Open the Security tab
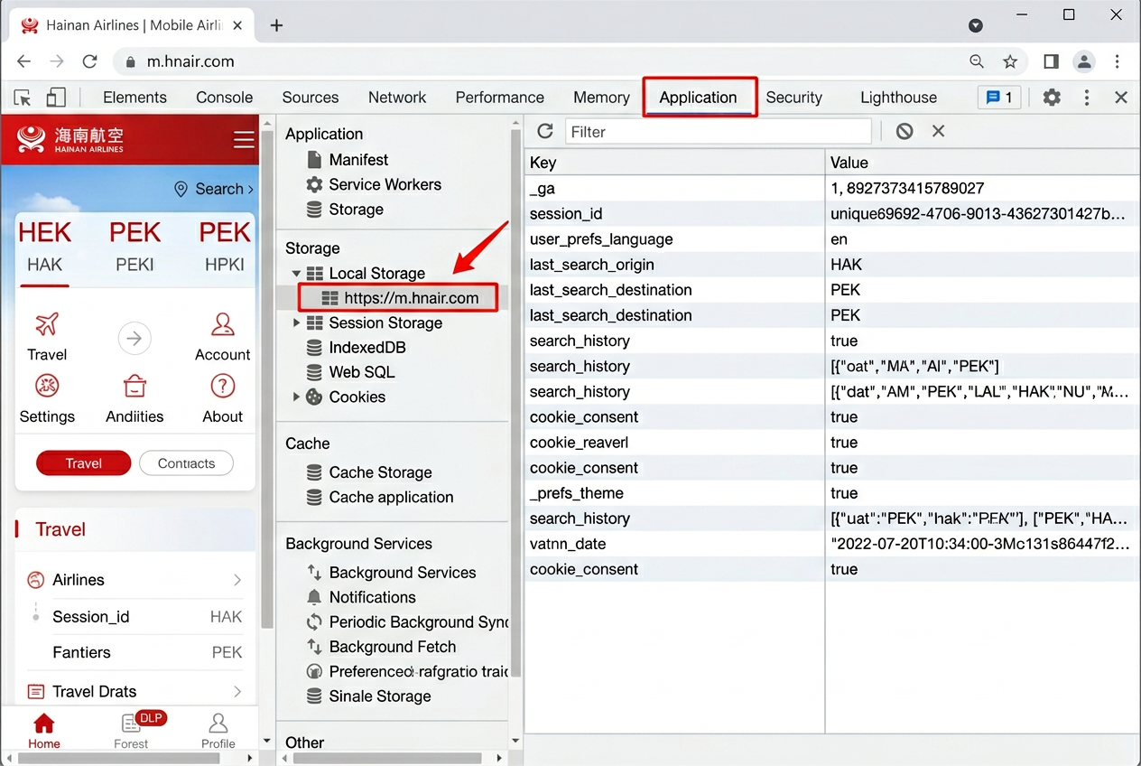Viewport: 1141px width, 766px height. click(x=793, y=98)
